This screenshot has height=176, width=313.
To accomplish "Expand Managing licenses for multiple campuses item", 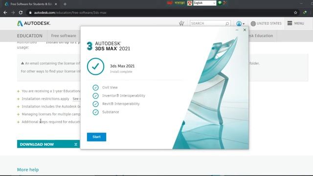I will point(19,114).
